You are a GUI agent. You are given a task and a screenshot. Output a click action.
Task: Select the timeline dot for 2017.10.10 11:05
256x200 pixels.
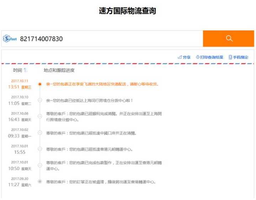coord(40,101)
